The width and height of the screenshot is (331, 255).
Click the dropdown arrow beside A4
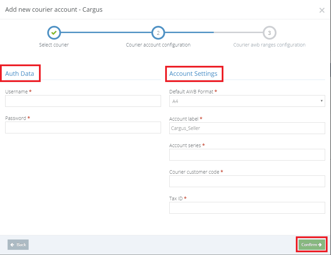(x=321, y=101)
